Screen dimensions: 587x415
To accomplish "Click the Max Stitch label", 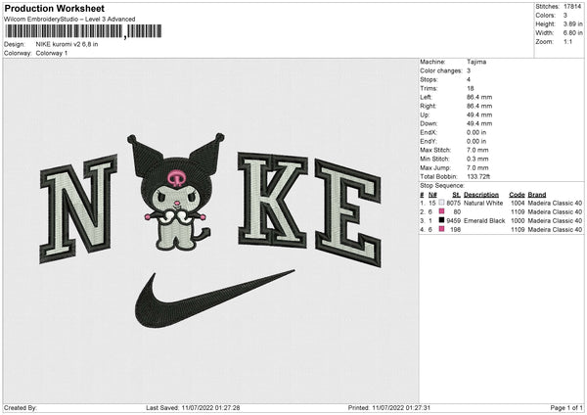I will pos(435,150).
